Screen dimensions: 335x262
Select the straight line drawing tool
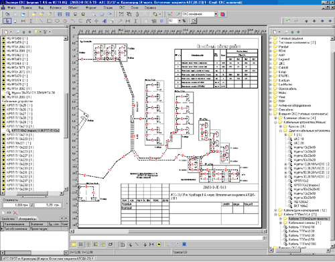pyautogui.click(x=42, y=21)
